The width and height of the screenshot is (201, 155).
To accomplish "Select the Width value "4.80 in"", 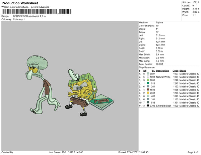I will [196, 12].
